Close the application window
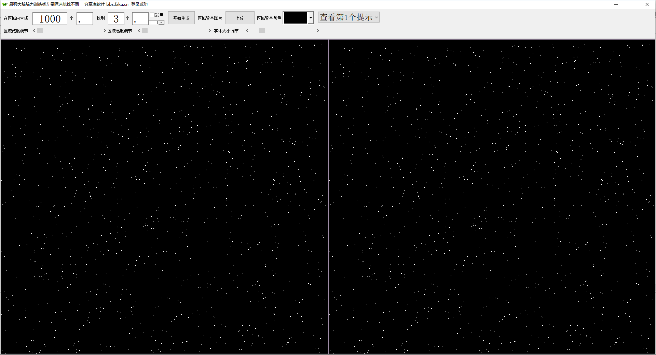 tap(647, 4)
